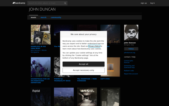Screen dimensions: 169x106
Task: Click John Duncan's profile photo
Action: pos(131,33)
